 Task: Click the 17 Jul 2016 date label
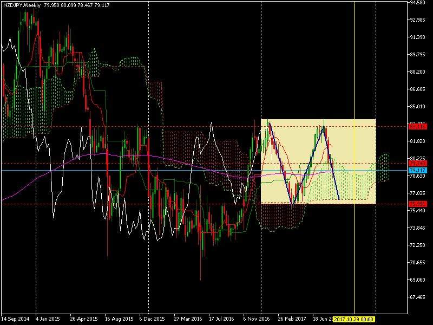point(221,320)
